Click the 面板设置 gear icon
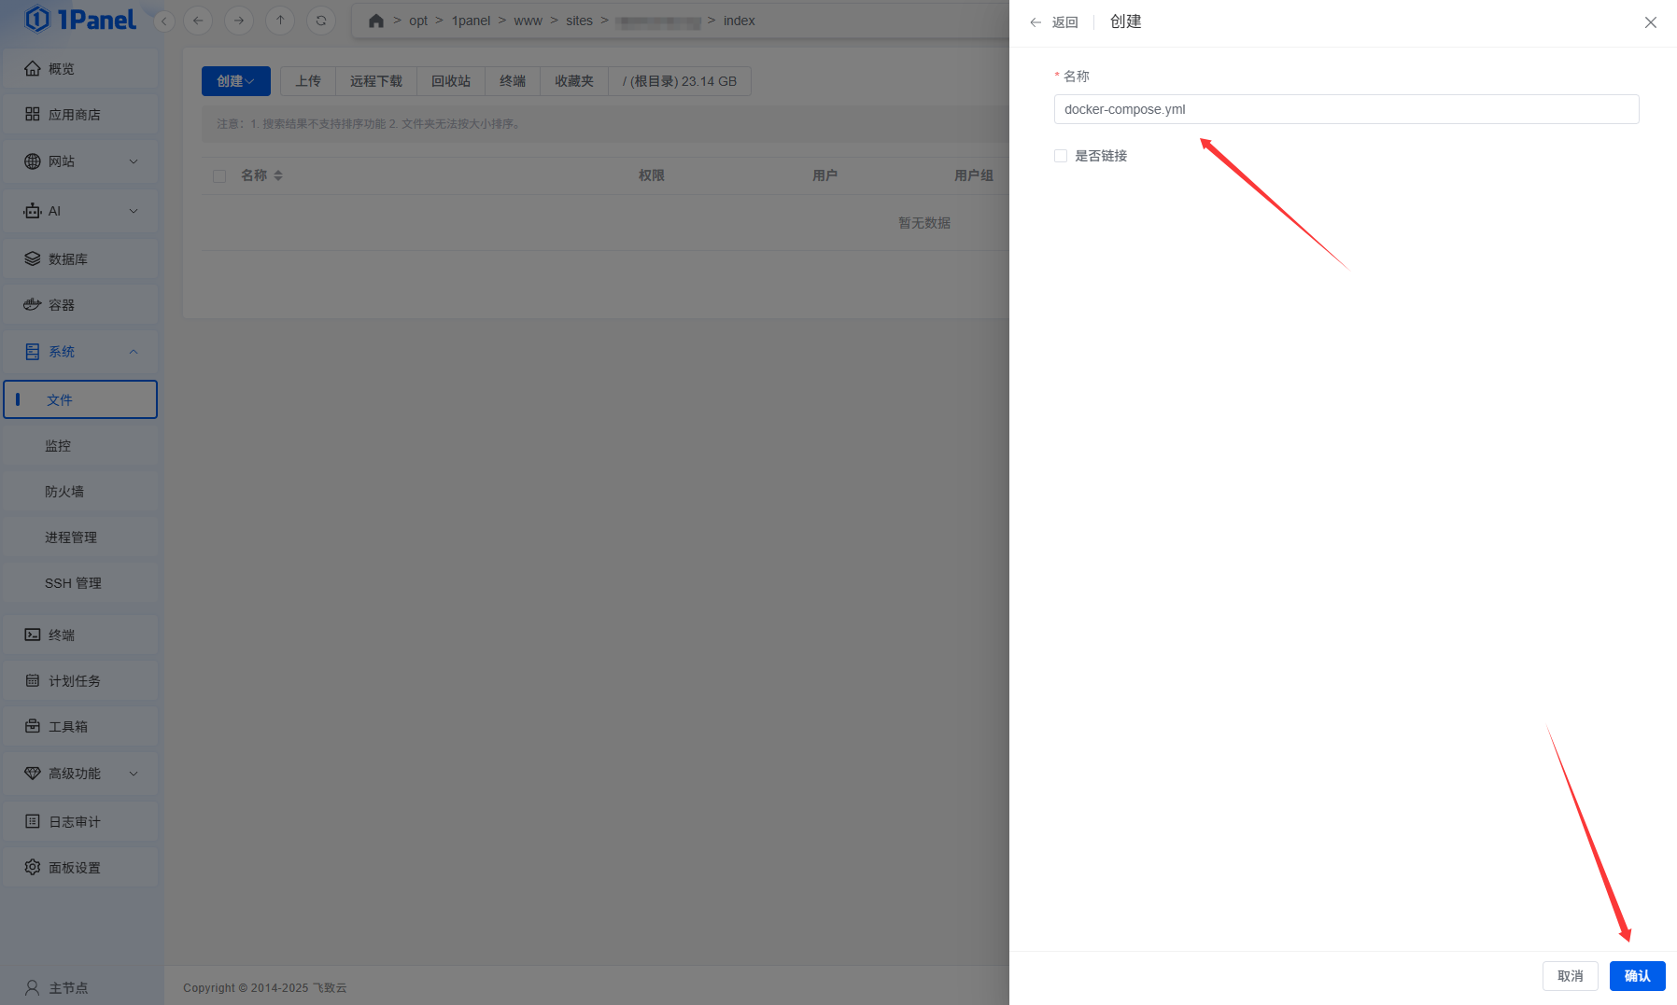The height and width of the screenshot is (1005, 1677). coord(33,867)
